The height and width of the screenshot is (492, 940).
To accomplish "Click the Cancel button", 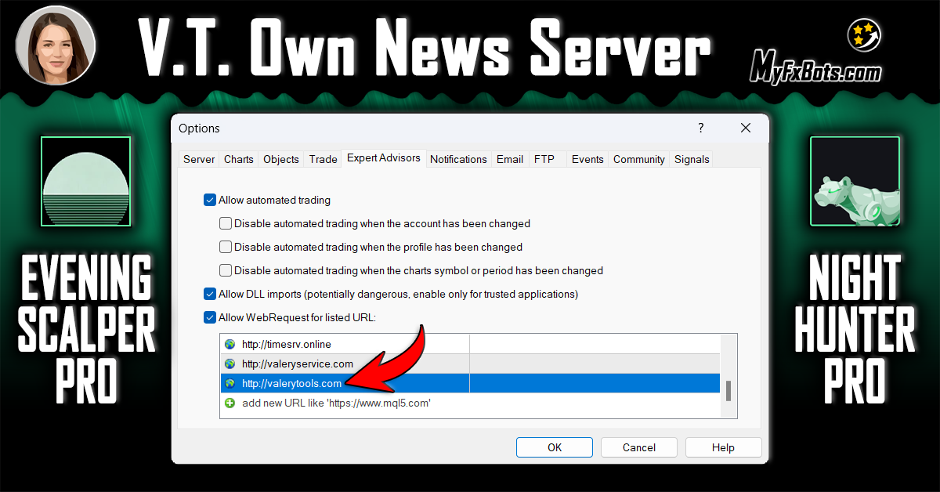I will point(639,447).
